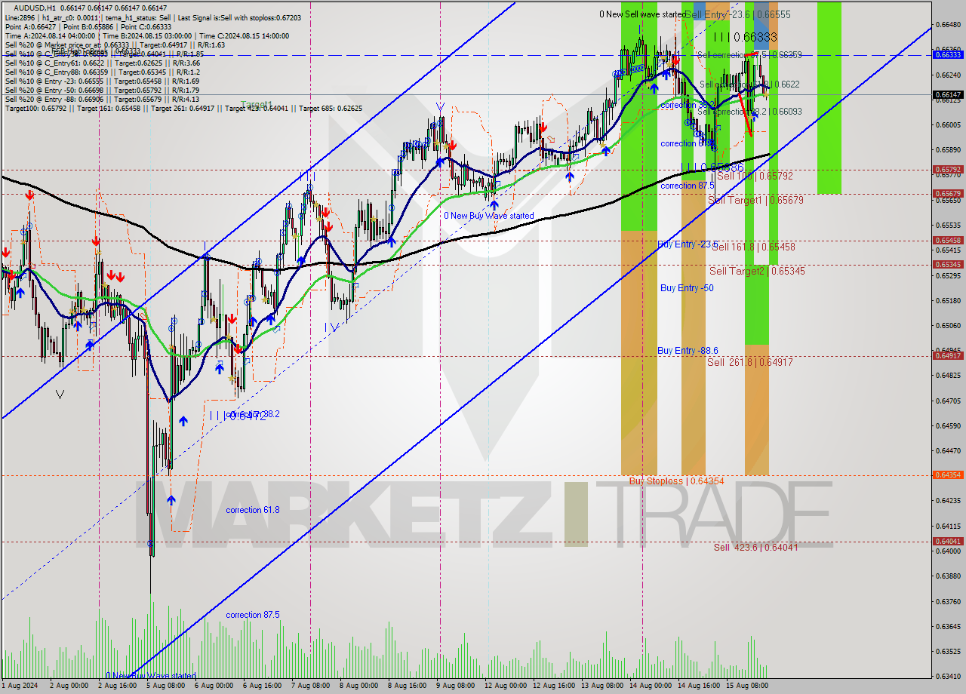Click the 'Sell Target1 | 0.65679' label

(x=755, y=200)
